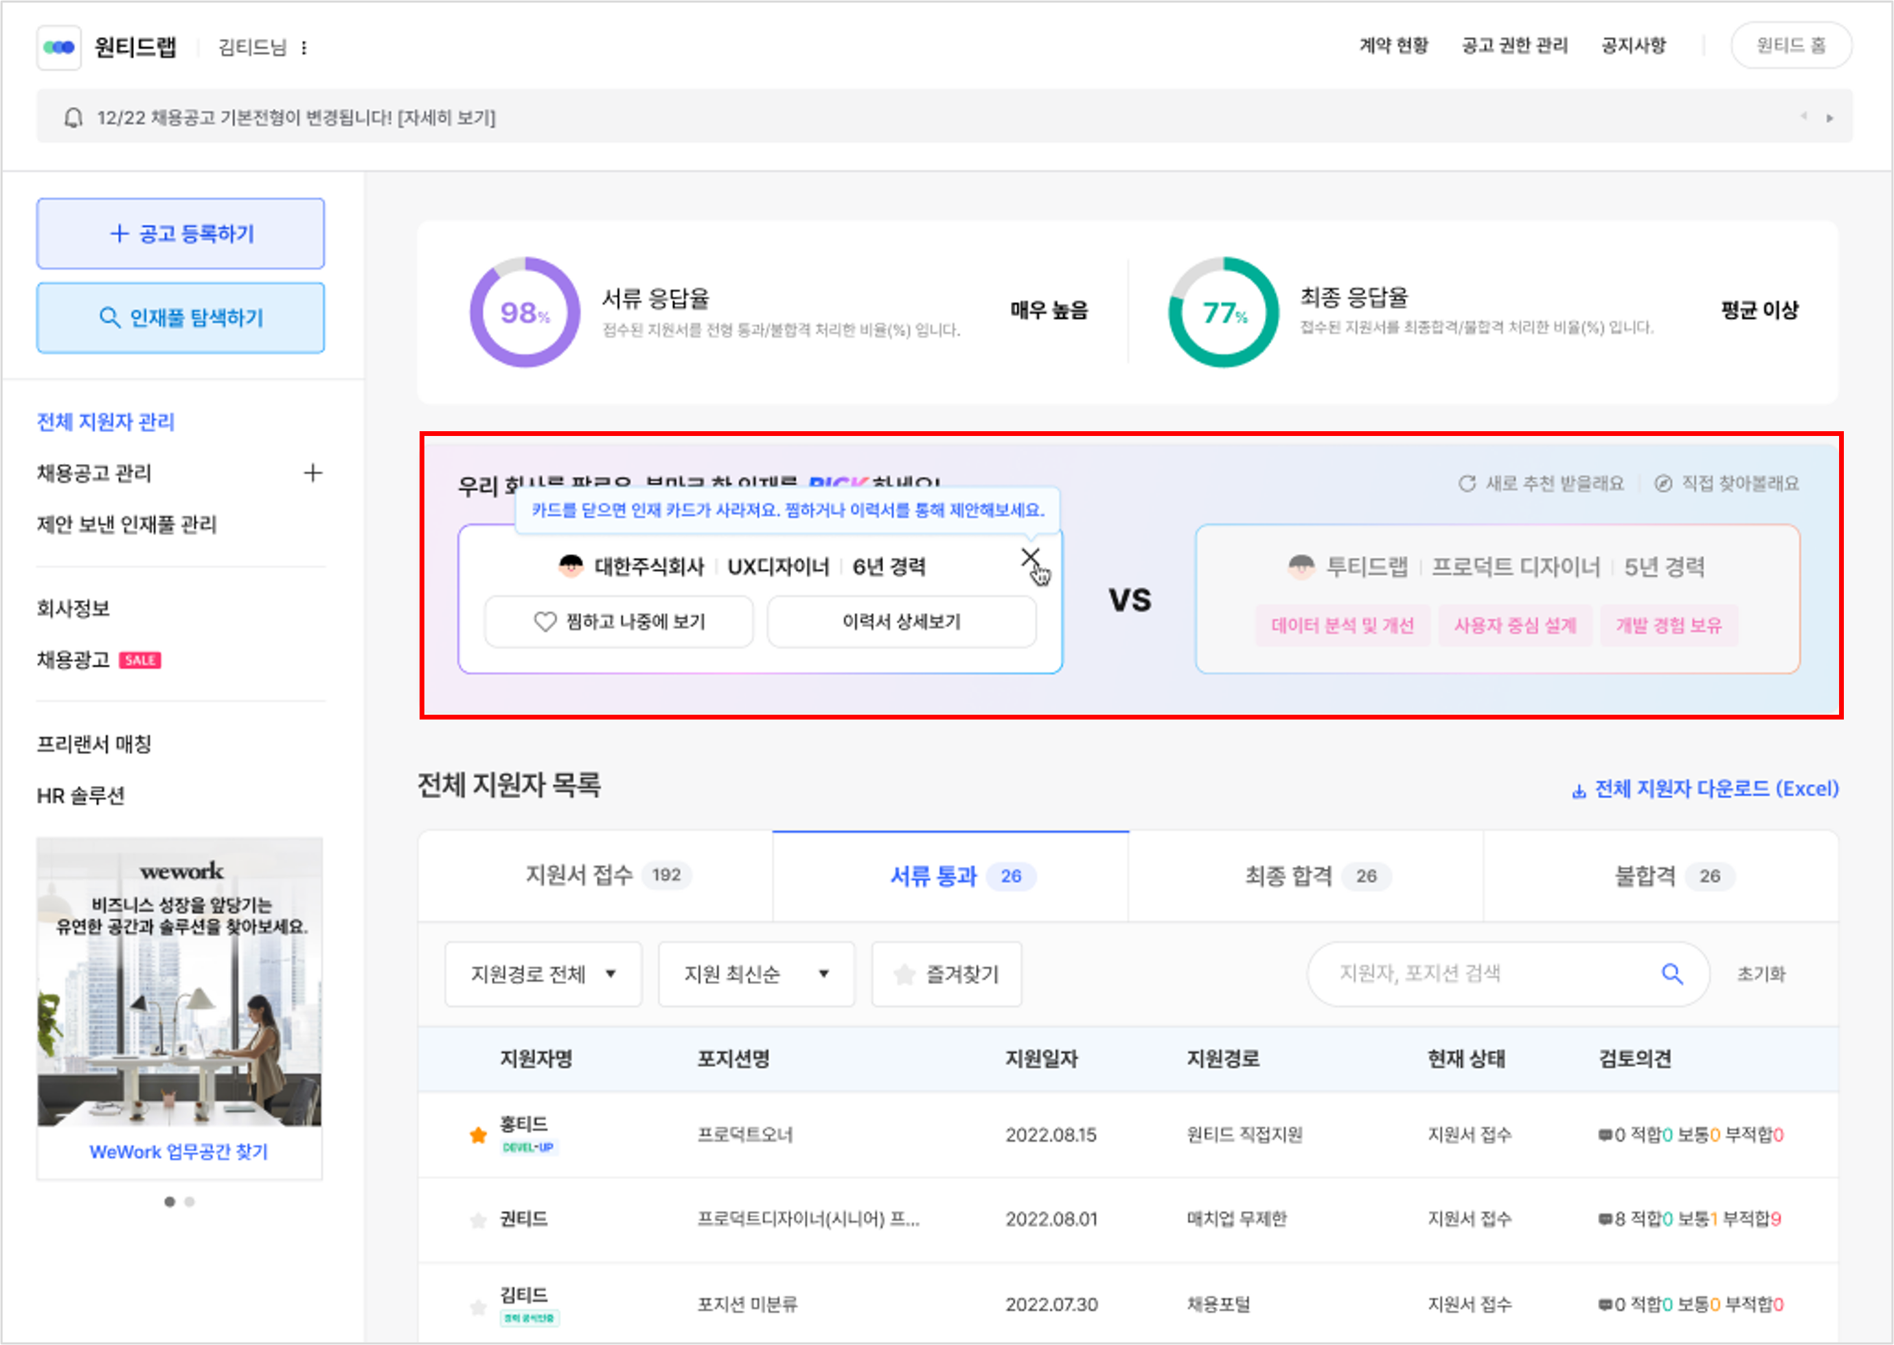Unfavorite the orange star for 홍티드
The width and height of the screenshot is (1894, 1345).
click(478, 1135)
